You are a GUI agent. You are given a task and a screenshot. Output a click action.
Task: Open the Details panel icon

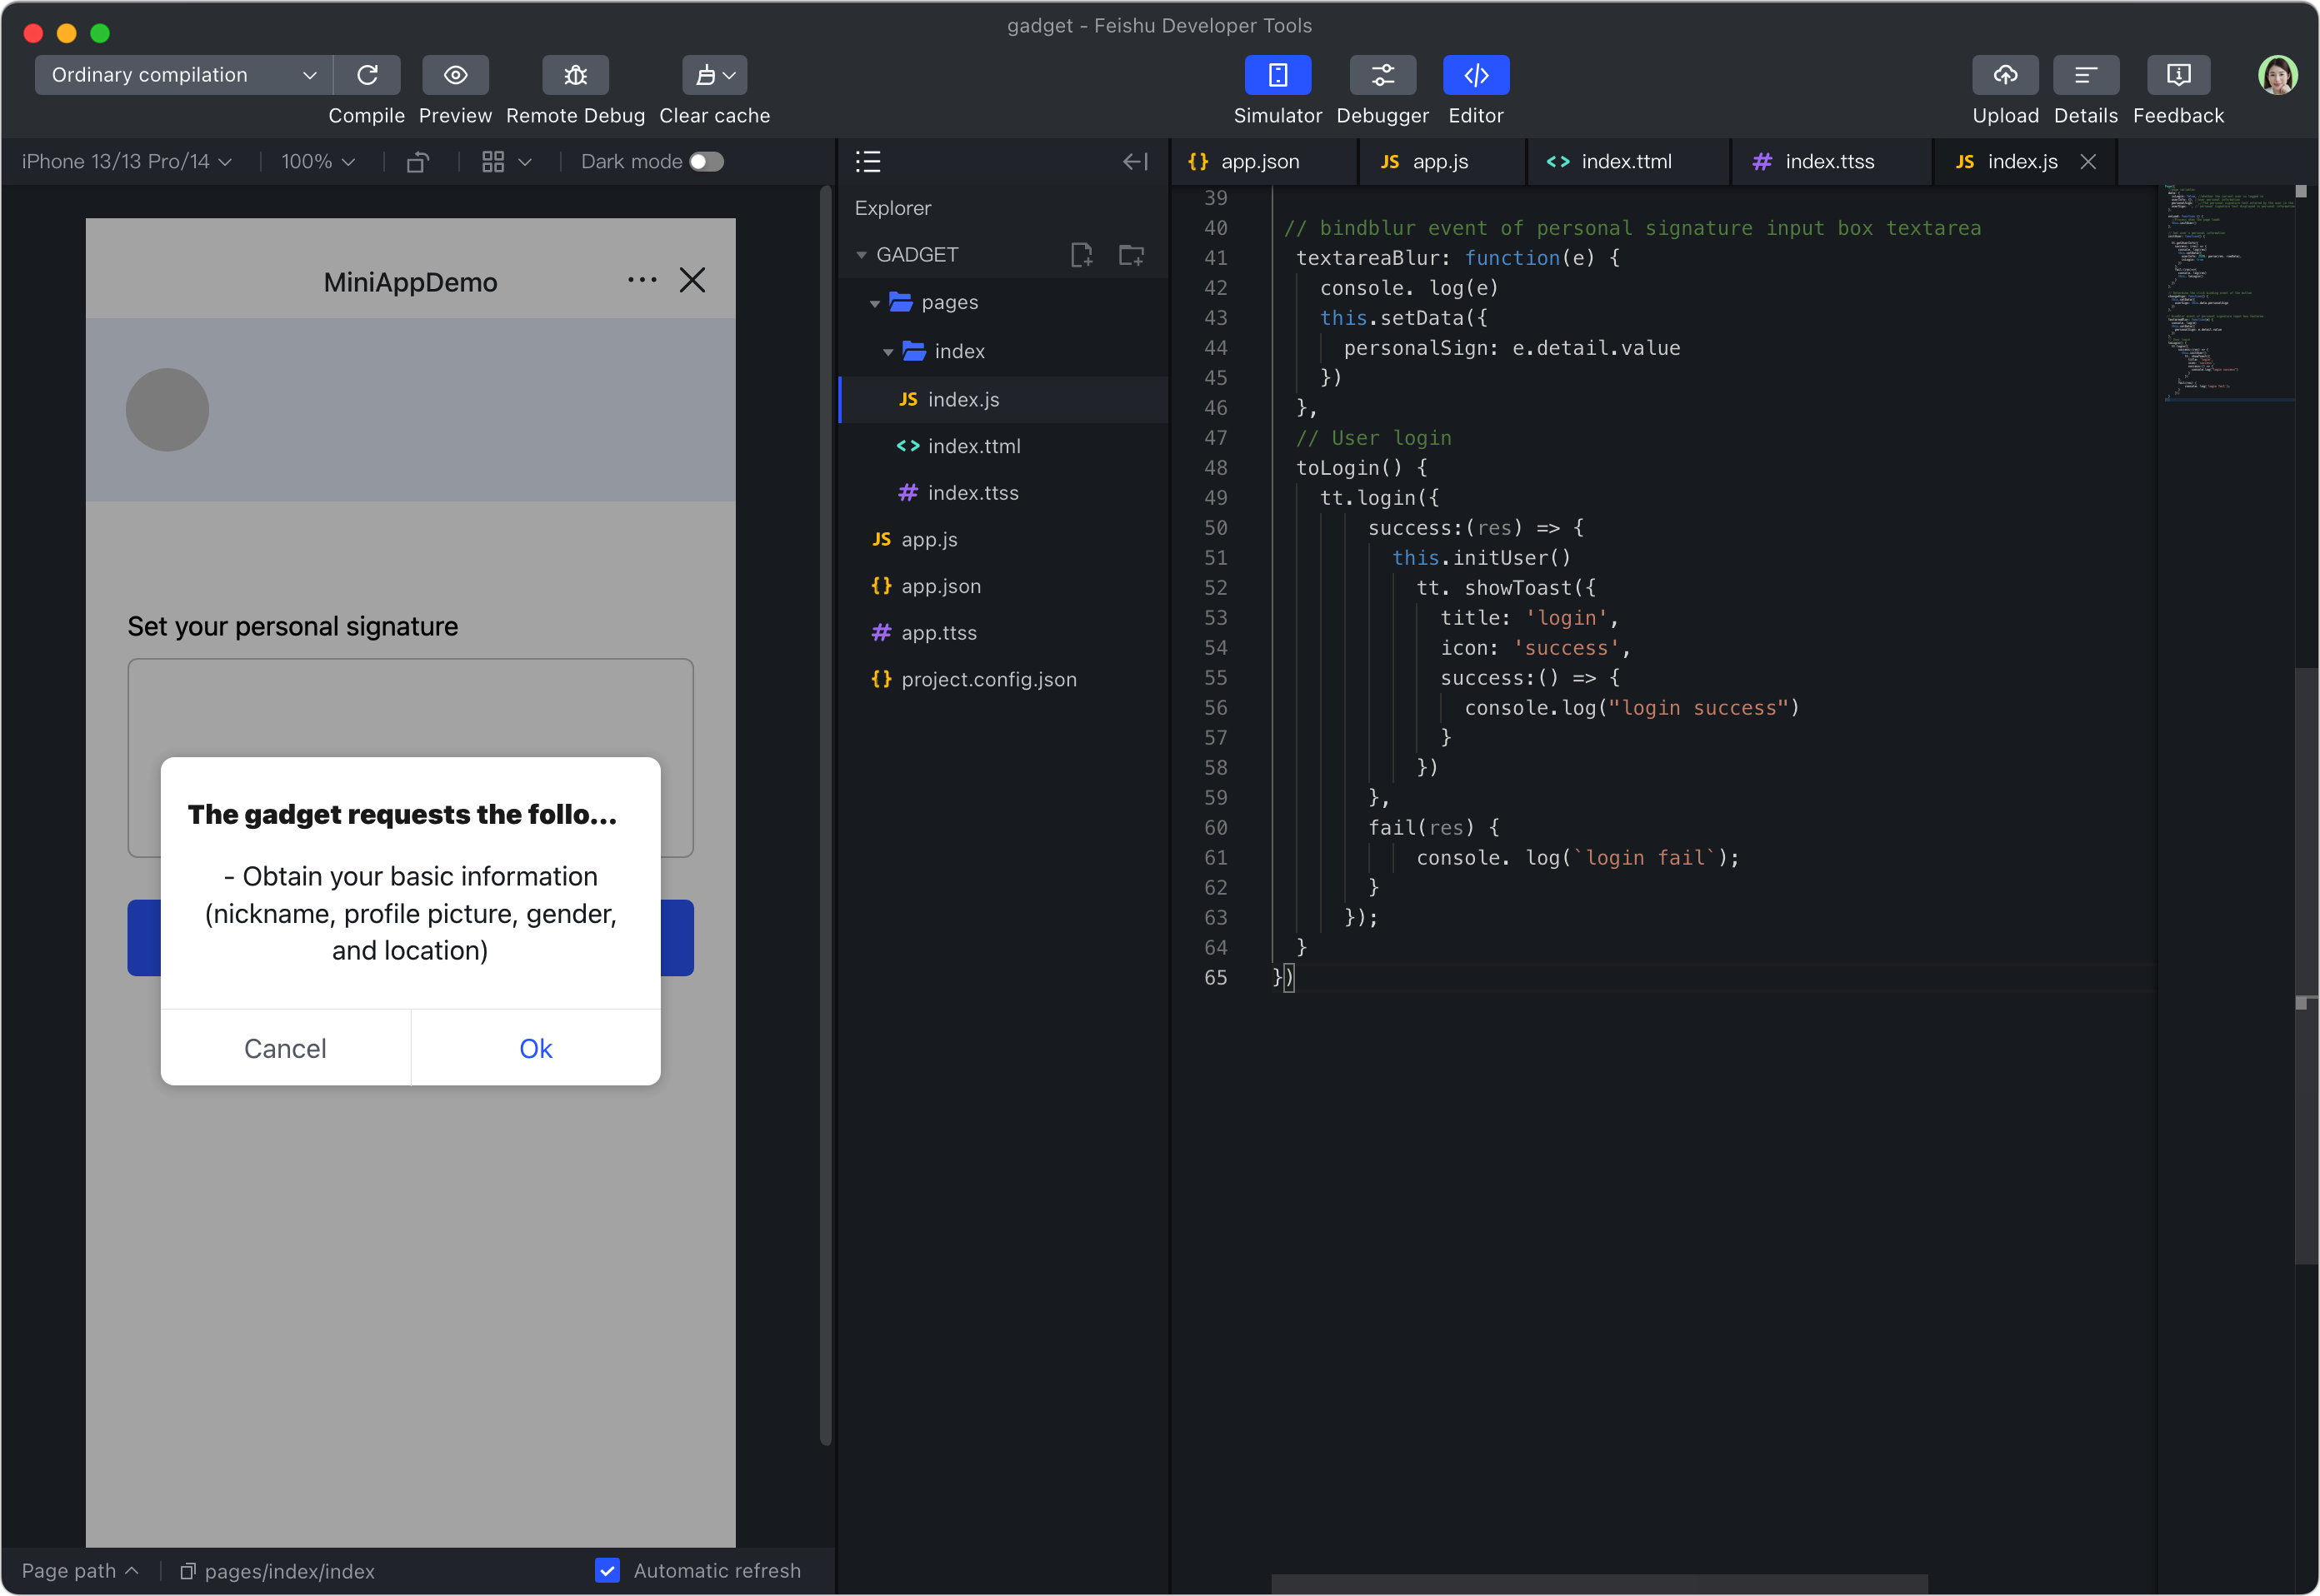(2085, 75)
